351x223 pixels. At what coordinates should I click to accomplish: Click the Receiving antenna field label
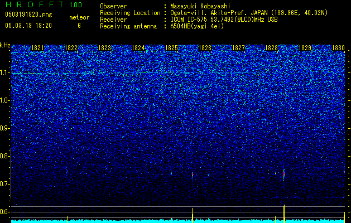coord(128,26)
